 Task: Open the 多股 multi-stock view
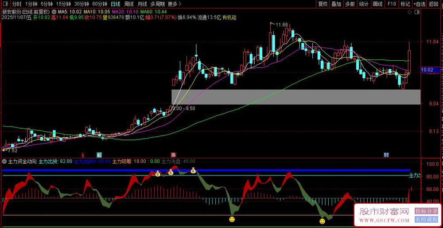[350, 4]
